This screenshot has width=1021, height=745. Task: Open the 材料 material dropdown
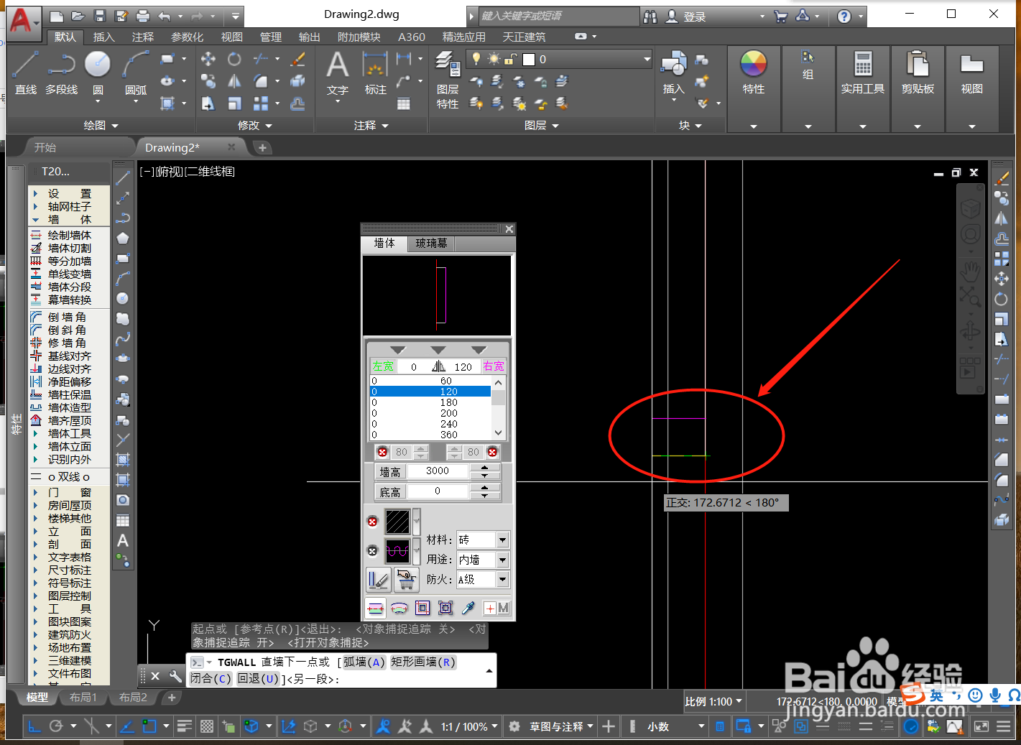(503, 540)
